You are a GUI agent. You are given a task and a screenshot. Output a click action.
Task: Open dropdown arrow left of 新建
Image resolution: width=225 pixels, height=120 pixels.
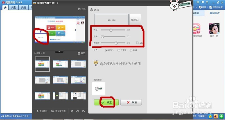[196, 7]
